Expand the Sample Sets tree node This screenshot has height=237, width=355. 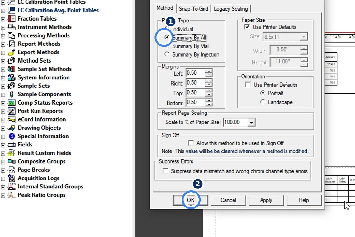3,86
